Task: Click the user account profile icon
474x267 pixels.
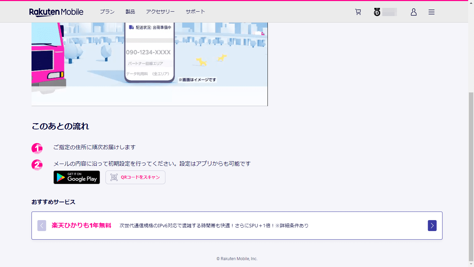Action: (x=414, y=12)
